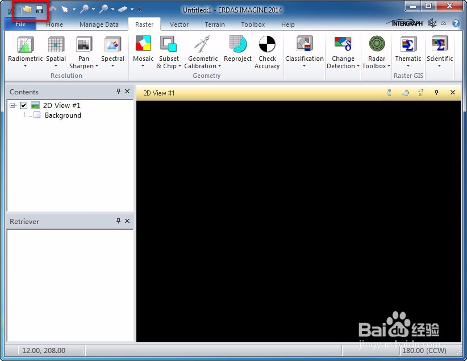Pin the 2D View #1 window
The image size is (467, 361).
(x=437, y=93)
